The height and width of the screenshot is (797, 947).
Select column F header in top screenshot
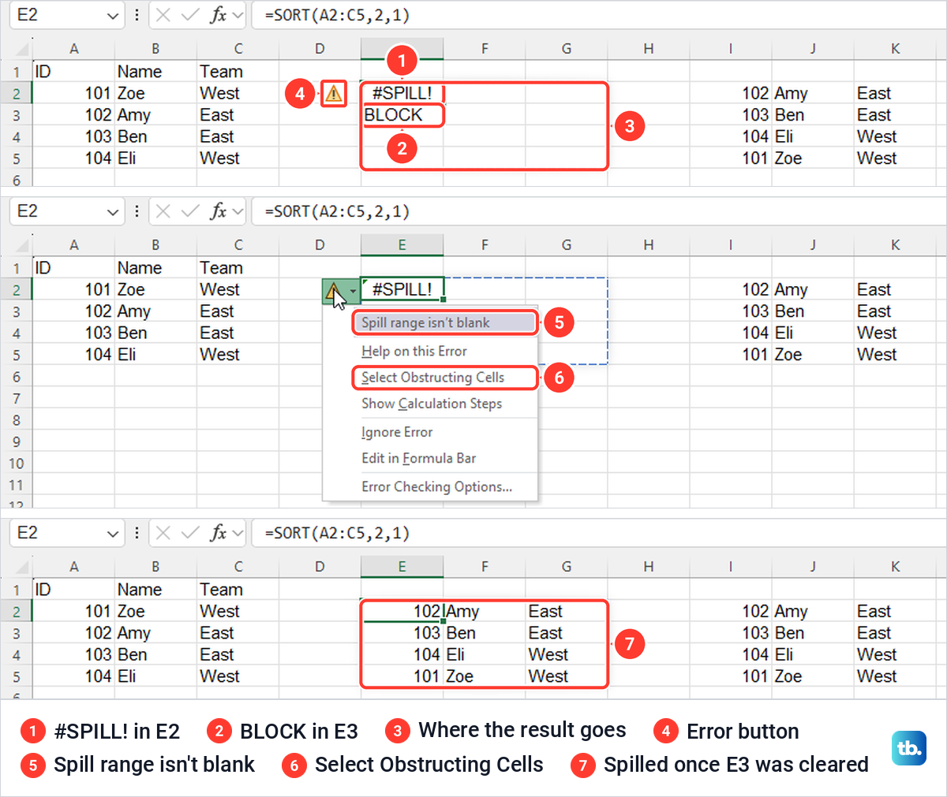pyautogui.click(x=485, y=49)
